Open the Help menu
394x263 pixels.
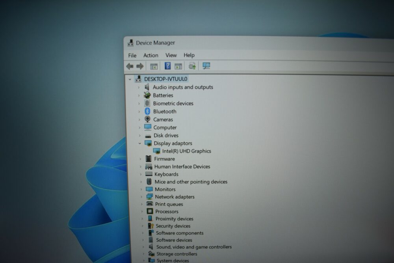tap(189, 55)
